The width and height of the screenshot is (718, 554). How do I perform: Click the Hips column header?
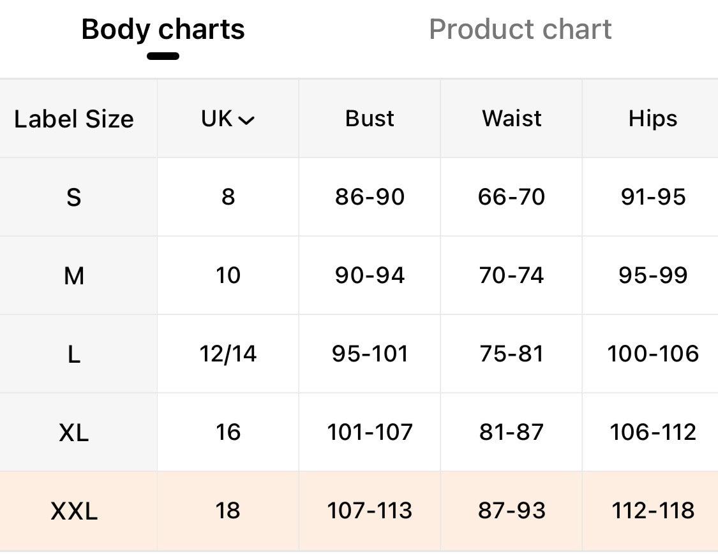pos(652,119)
